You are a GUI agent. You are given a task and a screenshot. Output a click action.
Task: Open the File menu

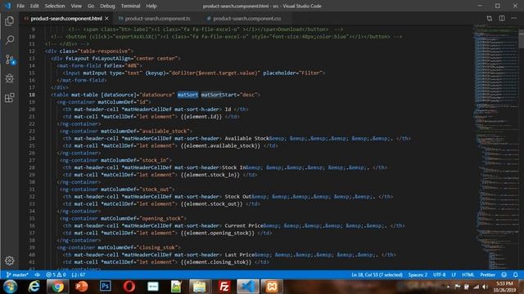point(20,6)
